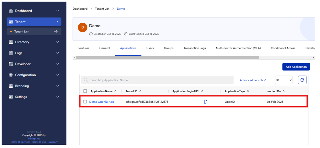Click the Configuration gear icon in sidebar

11,75
